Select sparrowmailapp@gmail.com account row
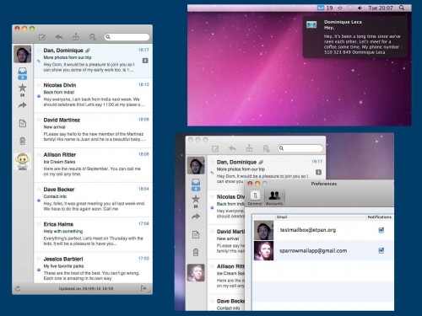This screenshot has width=422, height=316. tap(323, 250)
